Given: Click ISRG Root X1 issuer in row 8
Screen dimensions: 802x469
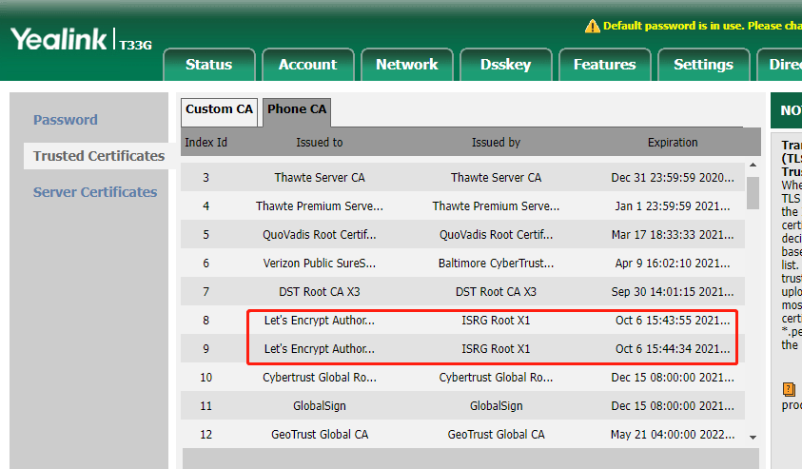Looking at the screenshot, I should click(496, 321).
